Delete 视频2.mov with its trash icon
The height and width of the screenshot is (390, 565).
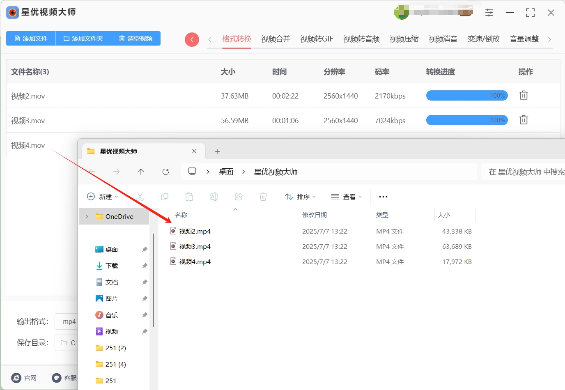pyautogui.click(x=524, y=95)
